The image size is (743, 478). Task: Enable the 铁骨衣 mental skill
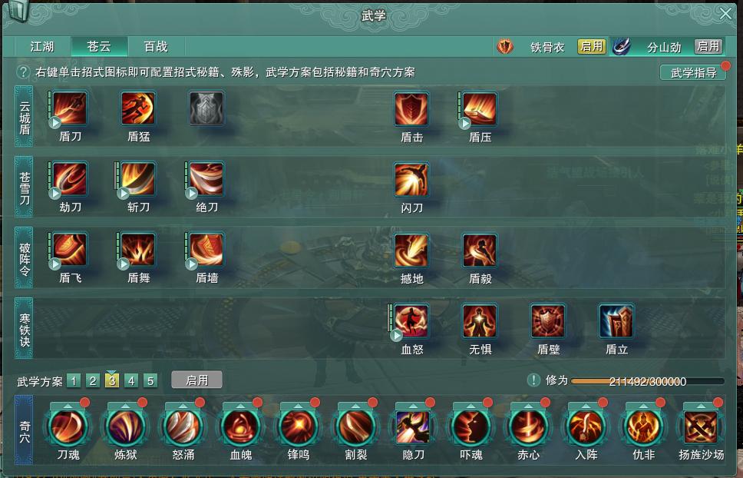tap(591, 46)
